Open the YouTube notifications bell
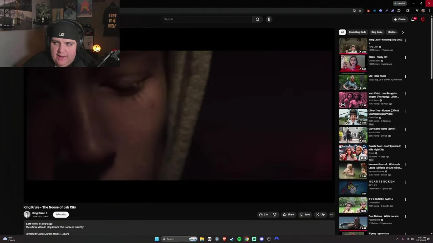Image resolution: width=433 pixels, height=243 pixels. pos(413,19)
